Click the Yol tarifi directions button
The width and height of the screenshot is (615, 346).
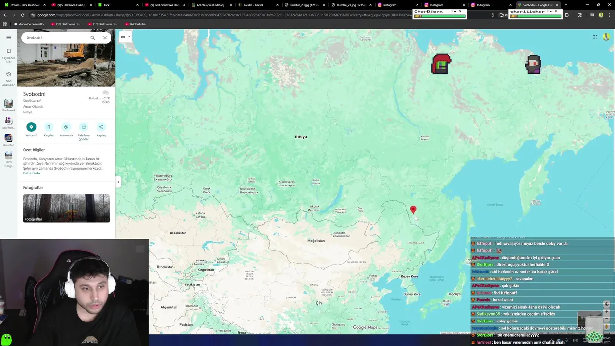click(x=31, y=129)
